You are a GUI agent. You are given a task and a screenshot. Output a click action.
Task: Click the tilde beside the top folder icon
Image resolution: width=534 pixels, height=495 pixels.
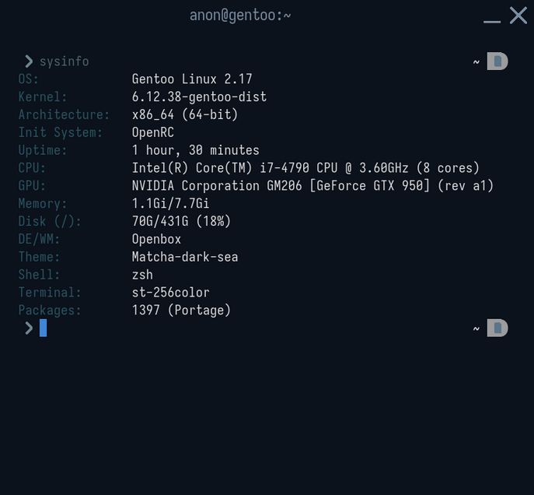click(x=476, y=62)
